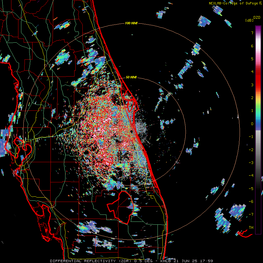Click the "4" value on the color scale
263x263 pixels.
(252, 72)
